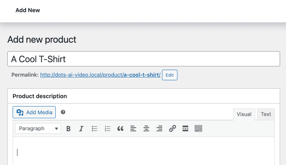Toggle the toolbar kitchen sink icon
Screen dimensions: 286x165
(198, 128)
